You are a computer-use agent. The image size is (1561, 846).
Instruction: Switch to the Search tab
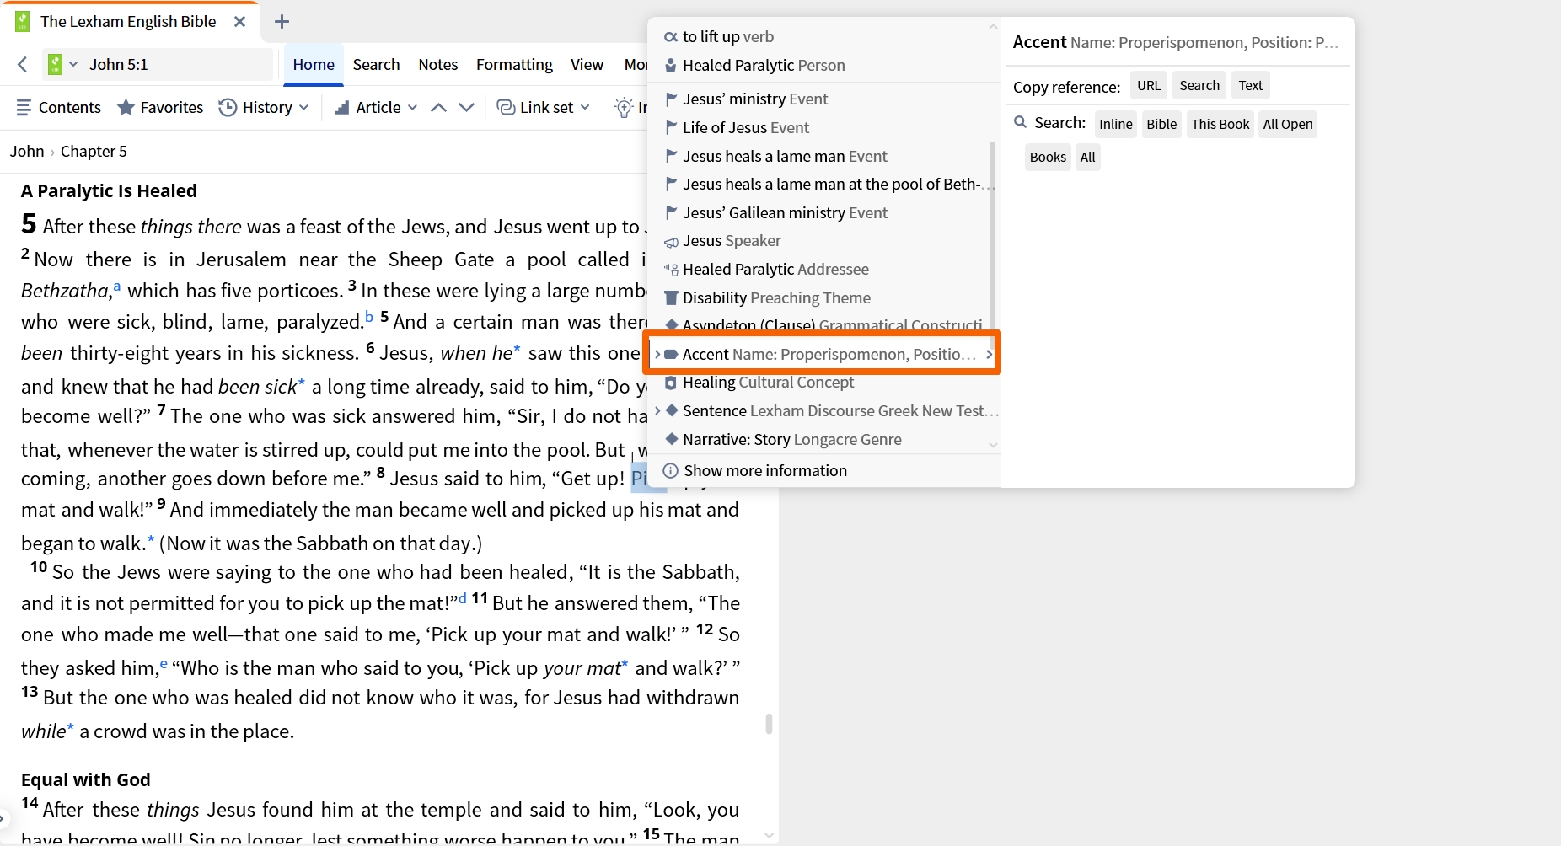click(x=376, y=64)
